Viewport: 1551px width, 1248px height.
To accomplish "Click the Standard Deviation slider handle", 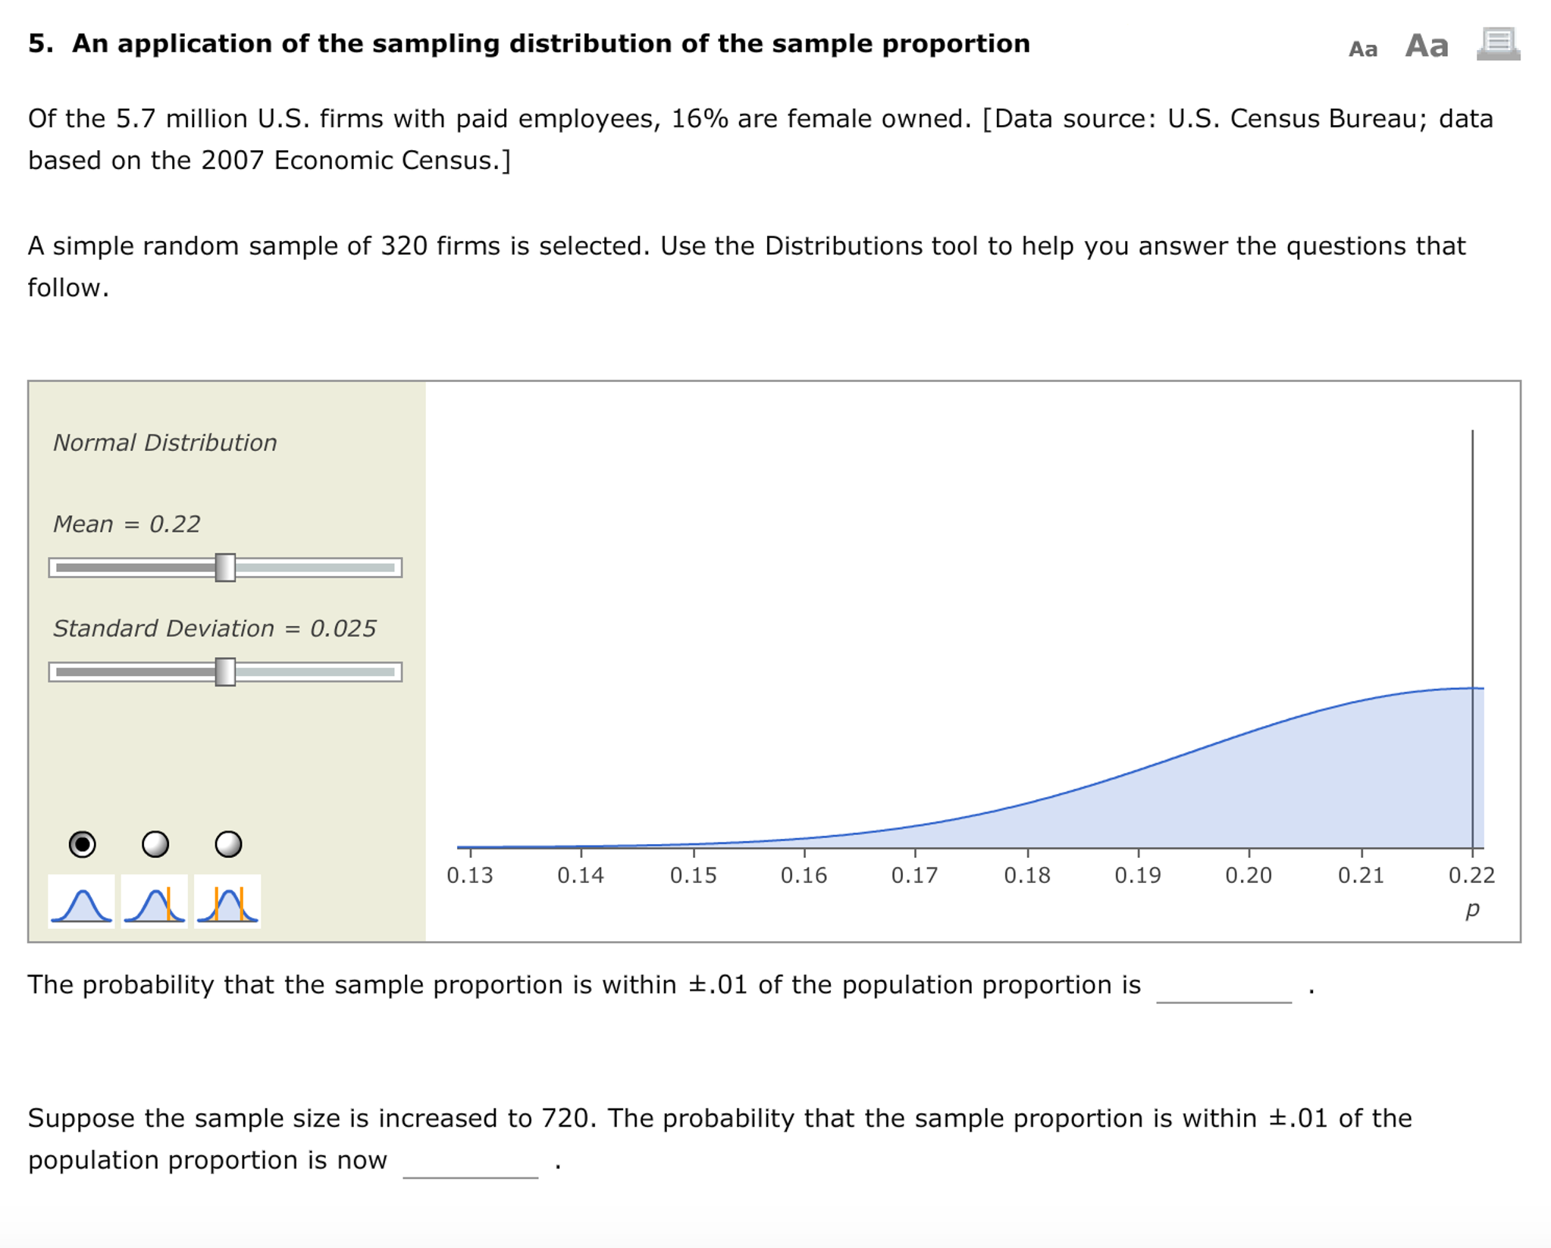I will pyautogui.click(x=226, y=671).
